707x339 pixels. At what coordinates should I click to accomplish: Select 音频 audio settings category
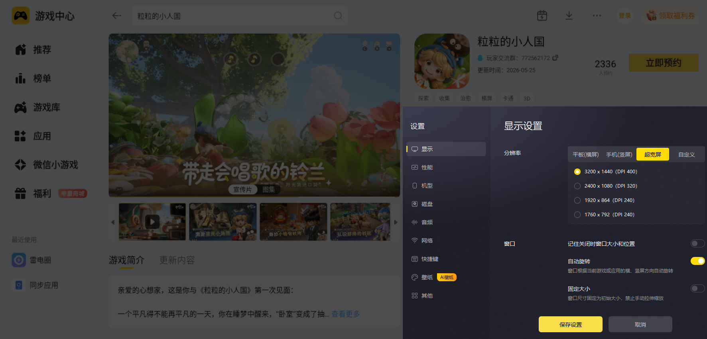(446, 222)
